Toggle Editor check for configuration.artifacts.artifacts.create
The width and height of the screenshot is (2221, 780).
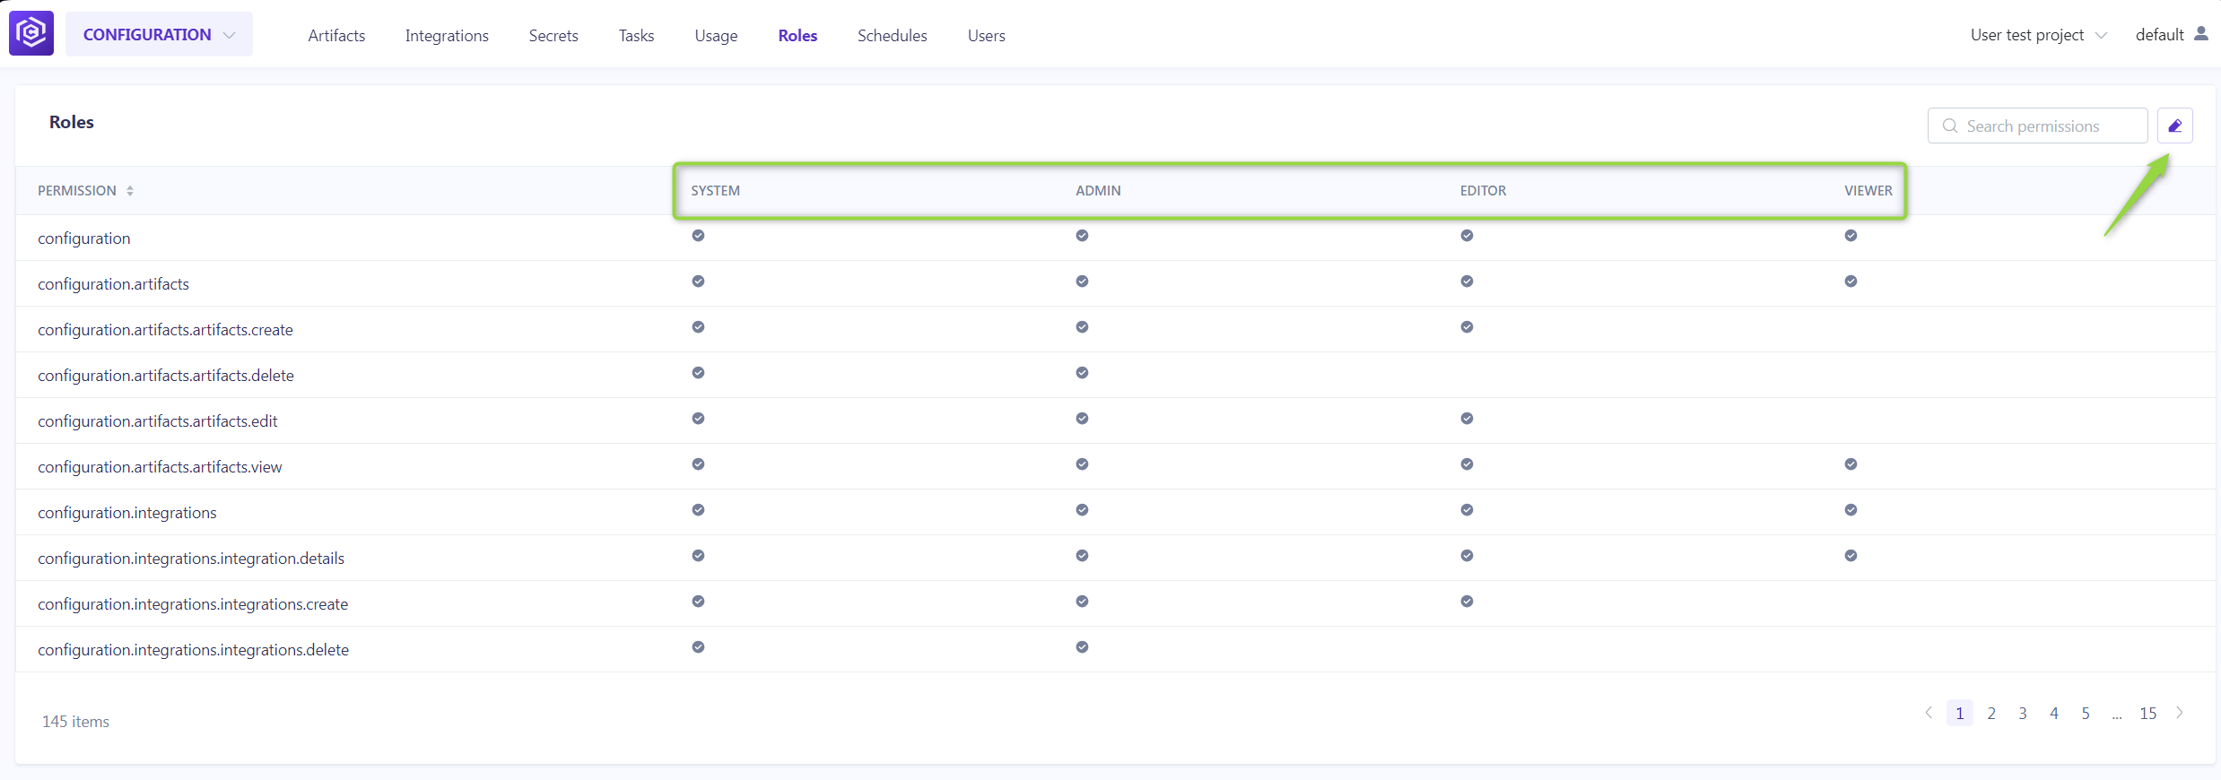[1467, 327]
